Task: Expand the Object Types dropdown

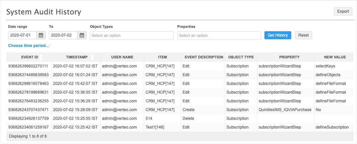Action: tap(132, 36)
